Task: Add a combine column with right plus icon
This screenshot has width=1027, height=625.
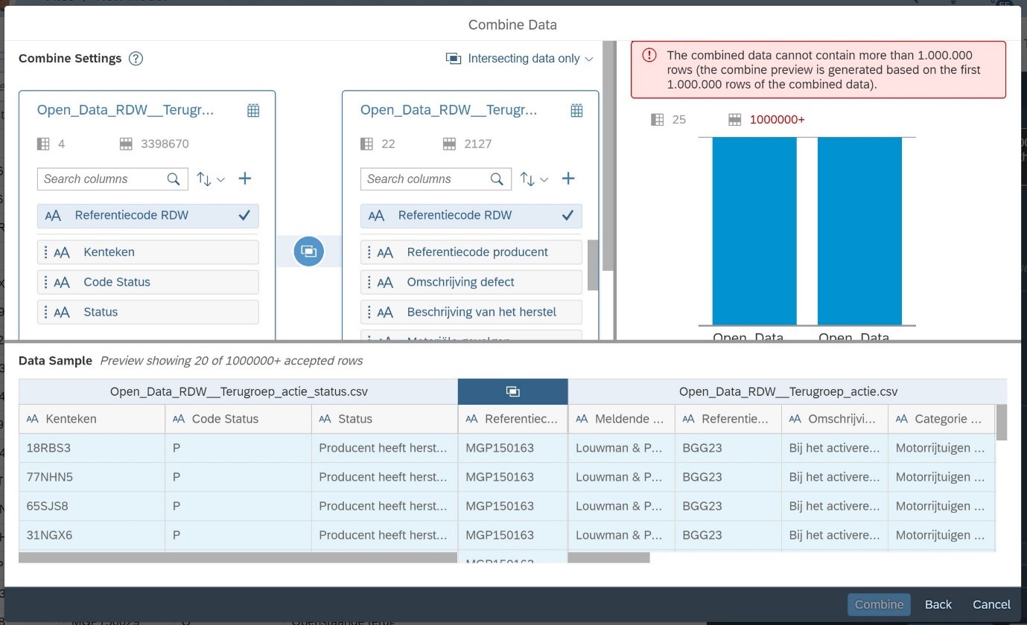Action: click(568, 179)
